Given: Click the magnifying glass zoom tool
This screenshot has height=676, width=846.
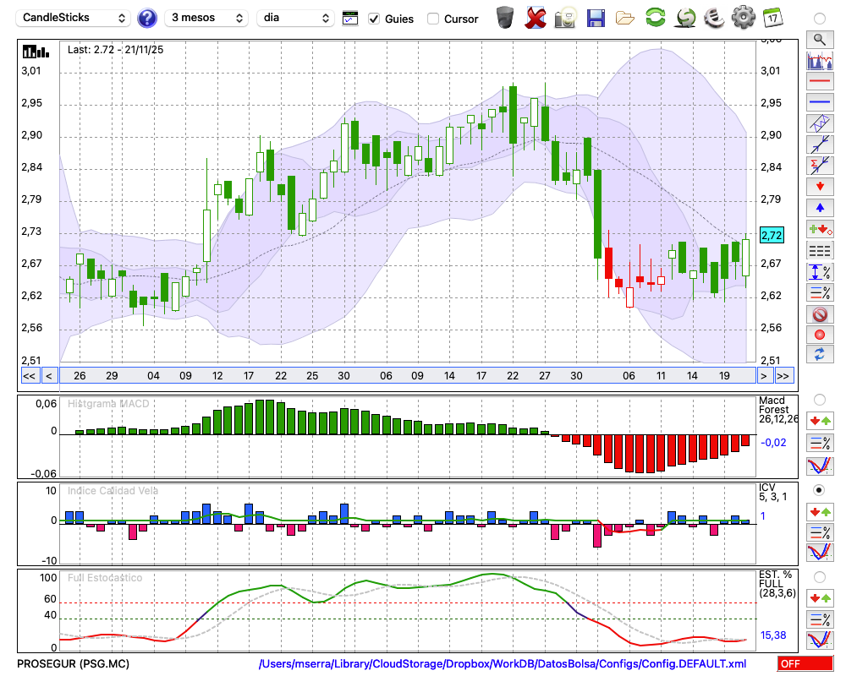Looking at the screenshot, I should (819, 39).
